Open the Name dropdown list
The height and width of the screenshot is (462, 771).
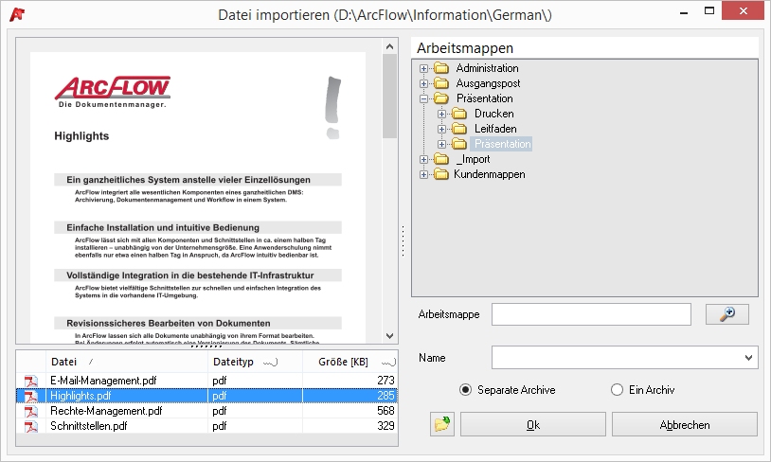click(748, 358)
